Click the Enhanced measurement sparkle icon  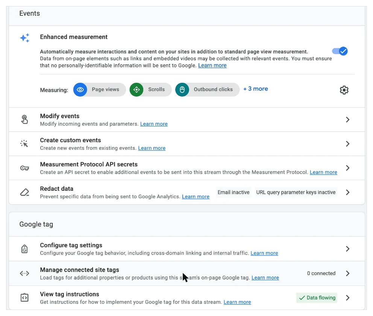[24, 38]
